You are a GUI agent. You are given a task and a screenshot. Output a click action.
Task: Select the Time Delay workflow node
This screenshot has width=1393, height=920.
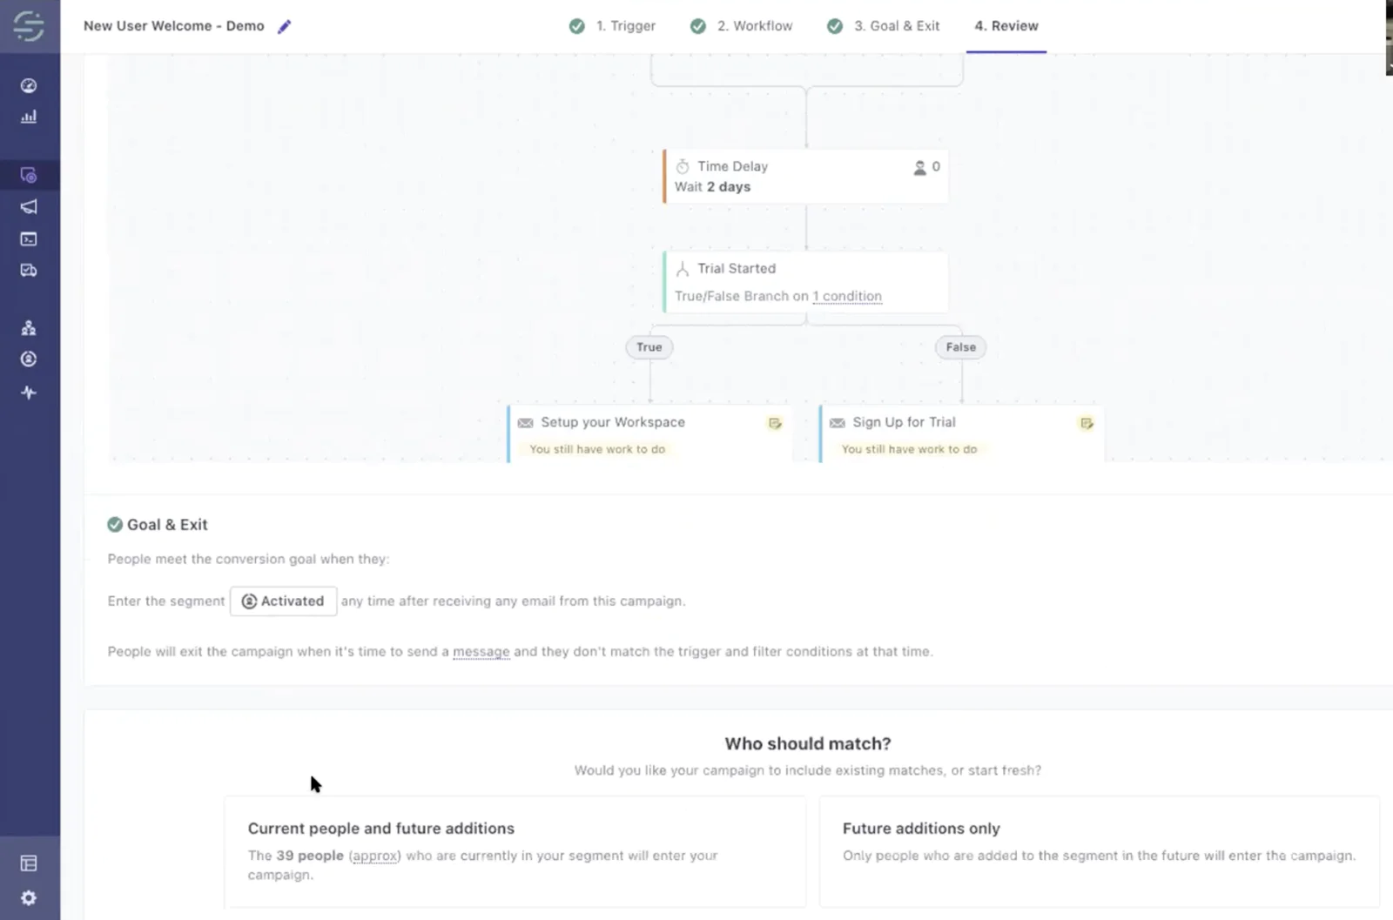coord(805,177)
